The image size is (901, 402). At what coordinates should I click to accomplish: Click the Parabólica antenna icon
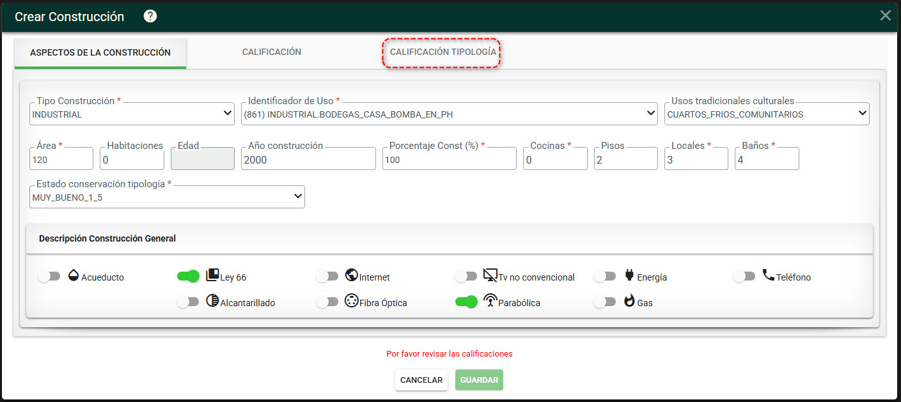490,301
